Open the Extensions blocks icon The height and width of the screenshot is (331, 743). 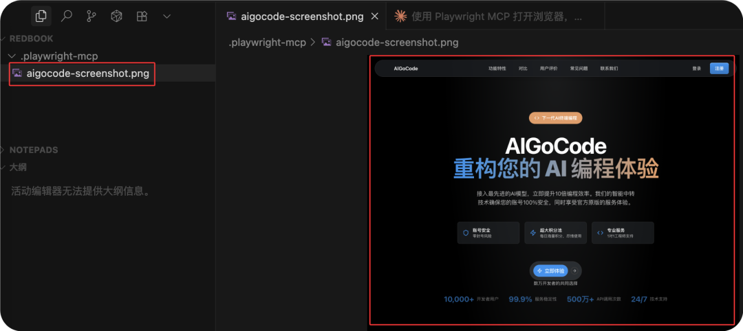pos(142,16)
